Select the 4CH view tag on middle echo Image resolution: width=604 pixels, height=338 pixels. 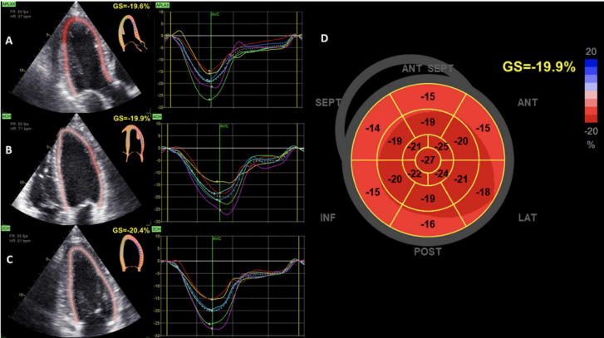(x=7, y=118)
